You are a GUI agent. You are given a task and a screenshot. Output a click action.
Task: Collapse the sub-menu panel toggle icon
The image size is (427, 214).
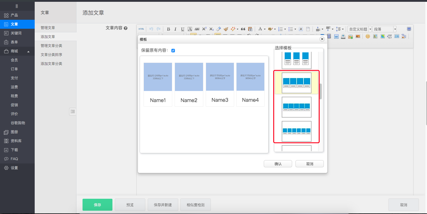click(x=73, y=111)
